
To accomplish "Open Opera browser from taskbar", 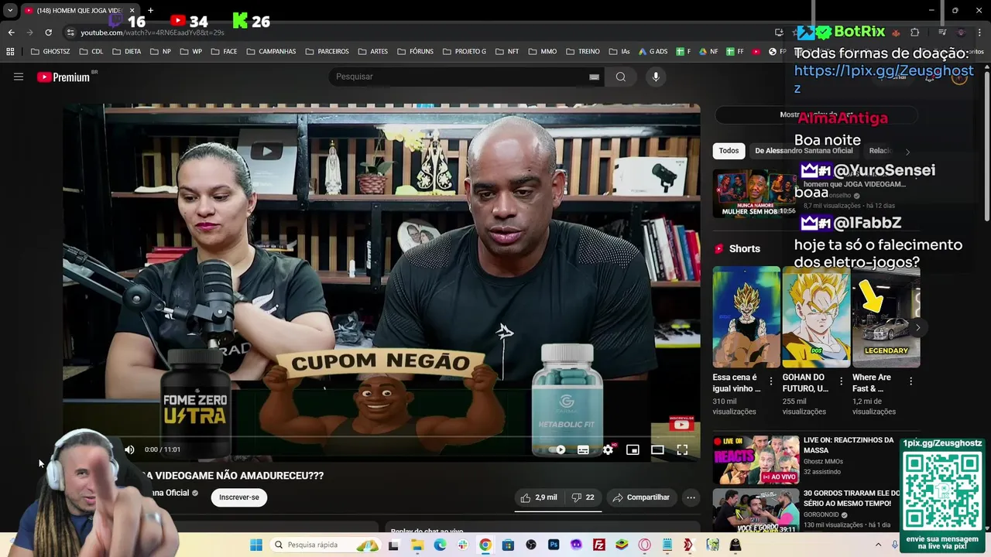I will (644, 545).
